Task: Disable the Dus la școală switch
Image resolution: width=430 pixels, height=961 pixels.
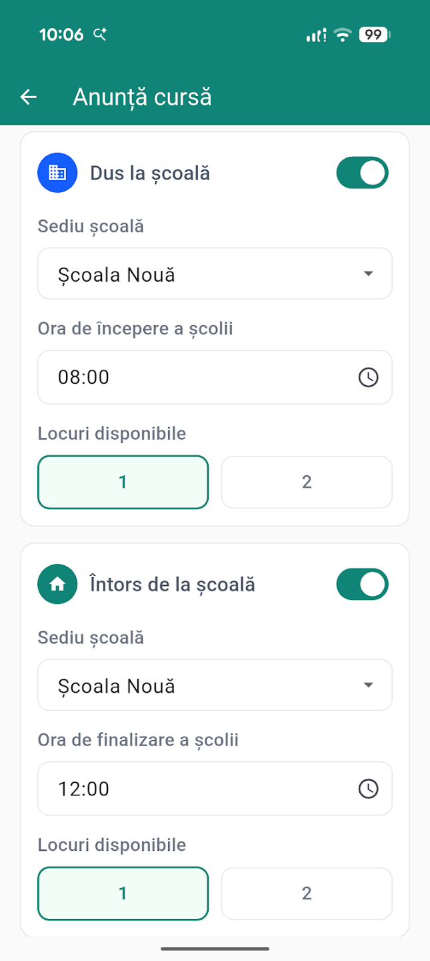Action: point(362,174)
